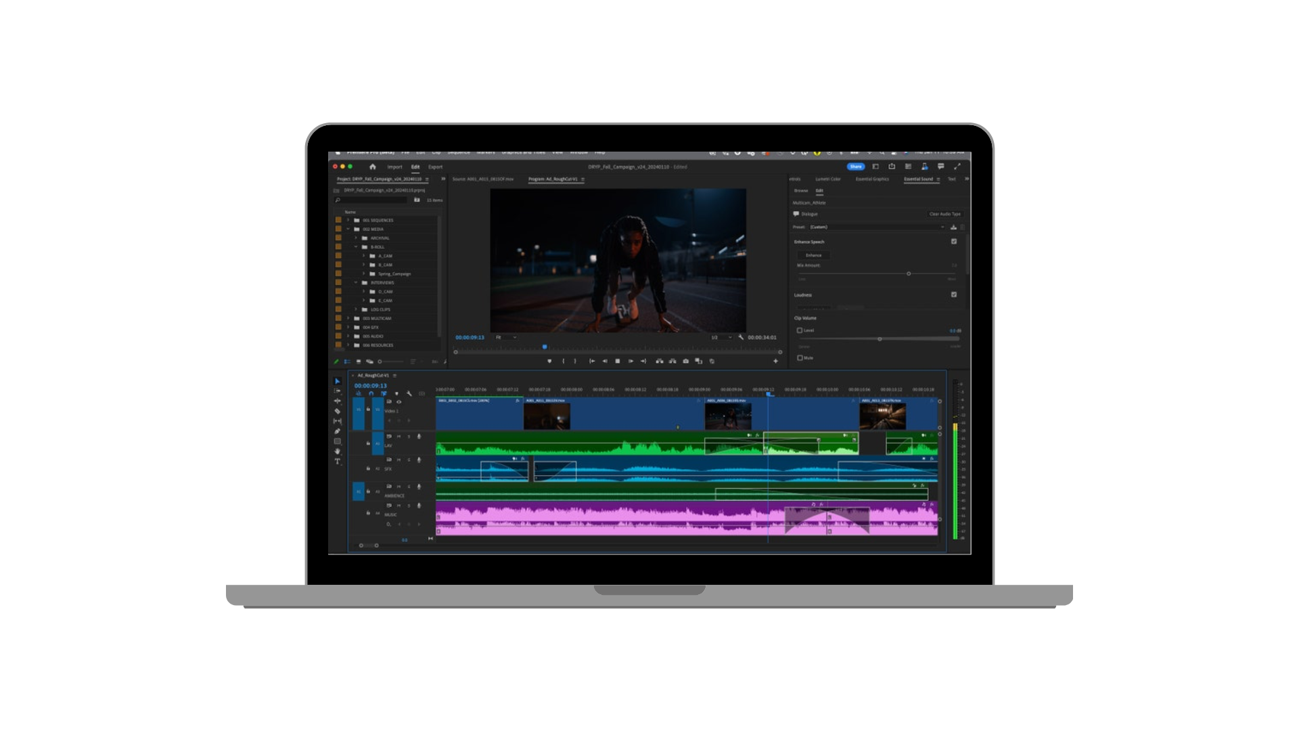
Task: Toggle Video 1 track eye visibility
Action: pos(398,402)
